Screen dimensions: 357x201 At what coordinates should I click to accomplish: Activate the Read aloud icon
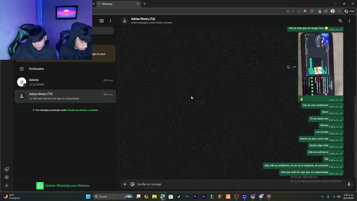[x=293, y=11]
